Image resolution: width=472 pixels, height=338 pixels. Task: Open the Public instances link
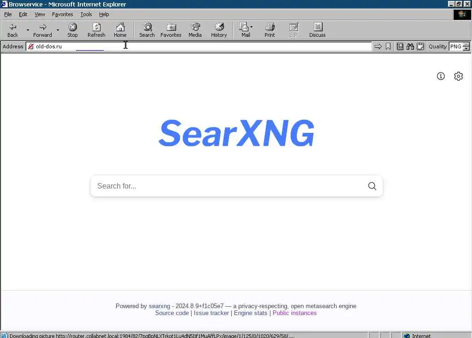295,313
